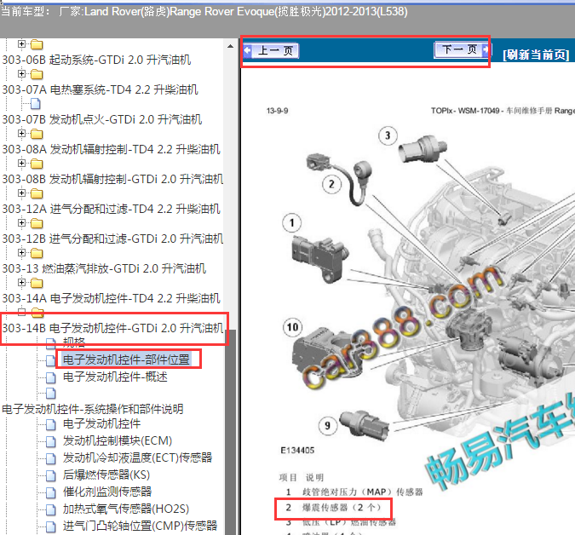Click the document icon beside 后爆燃传感器(KS)
This screenshot has height=535, width=575.
[x=51, y=475]
